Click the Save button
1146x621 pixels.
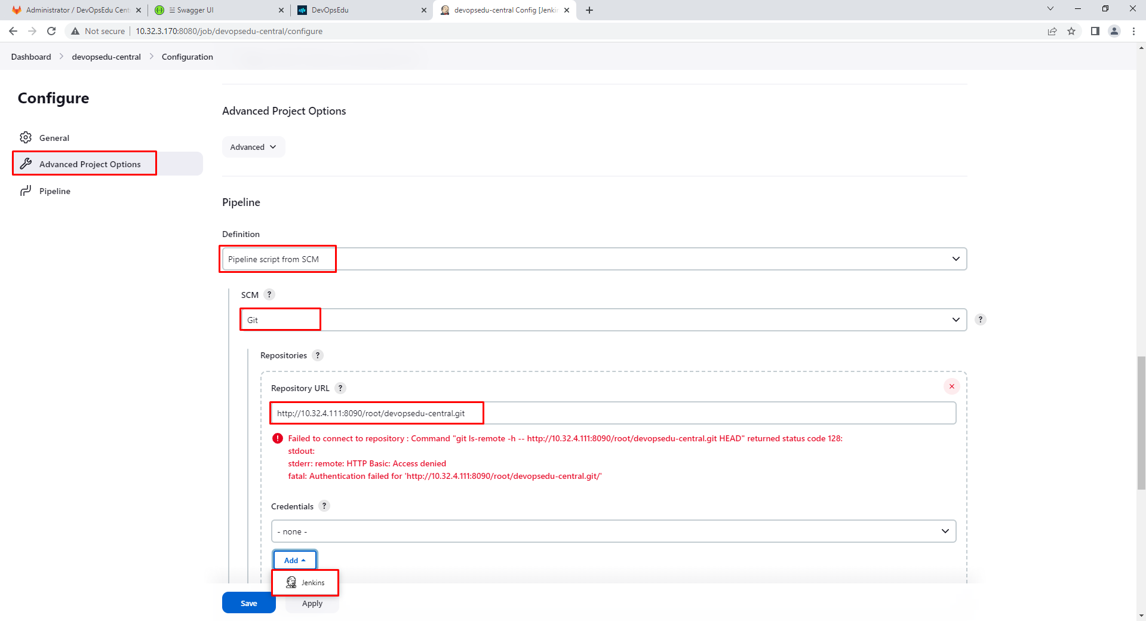click(249, 603)
